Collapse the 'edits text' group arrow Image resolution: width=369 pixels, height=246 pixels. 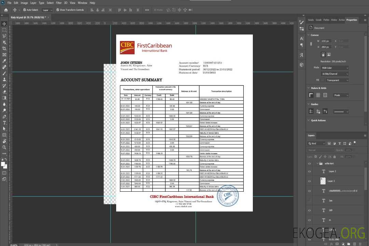click(316, 164)
